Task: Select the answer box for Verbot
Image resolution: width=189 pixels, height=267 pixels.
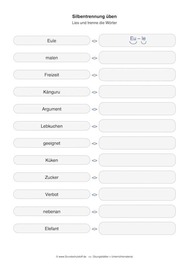Action: [137, 194]
